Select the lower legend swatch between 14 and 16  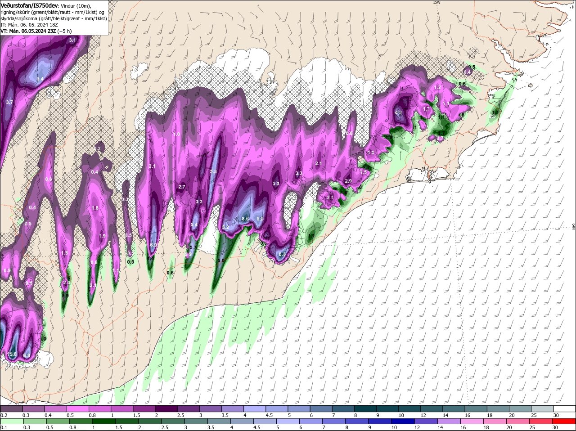click(450, 422)
